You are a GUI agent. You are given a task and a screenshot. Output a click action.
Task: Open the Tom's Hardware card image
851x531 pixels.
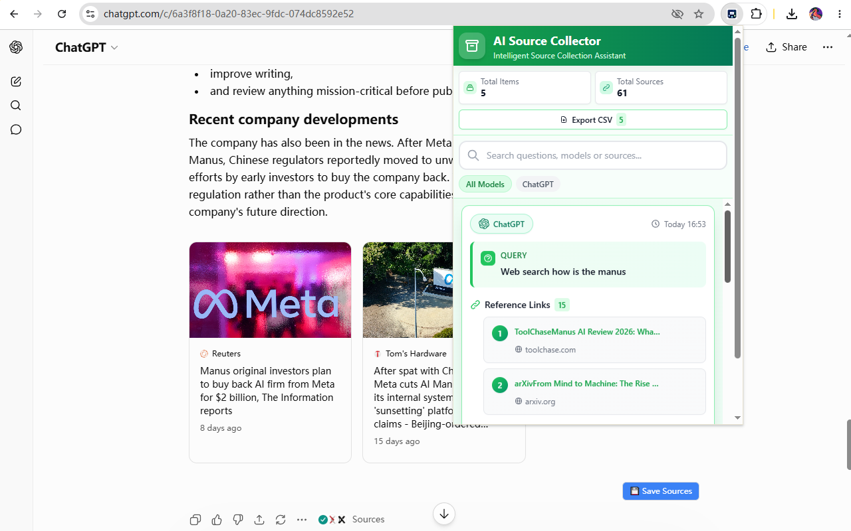408,290
